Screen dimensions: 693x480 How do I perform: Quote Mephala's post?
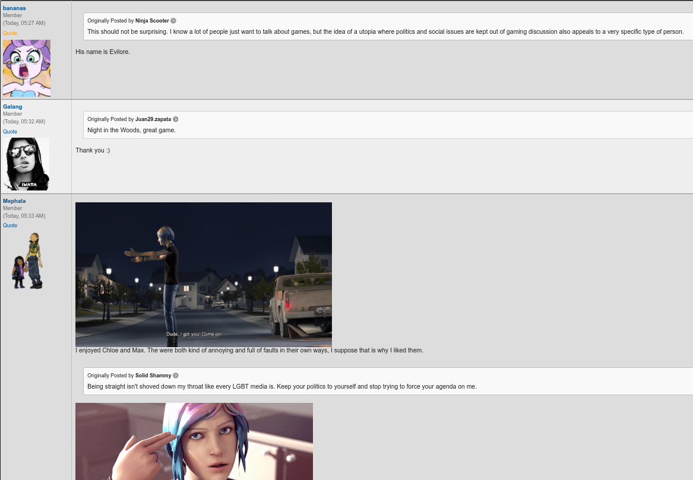10,225
